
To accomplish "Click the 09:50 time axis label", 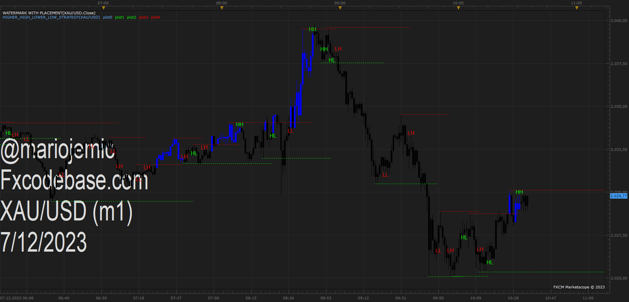I will [438, 298].
